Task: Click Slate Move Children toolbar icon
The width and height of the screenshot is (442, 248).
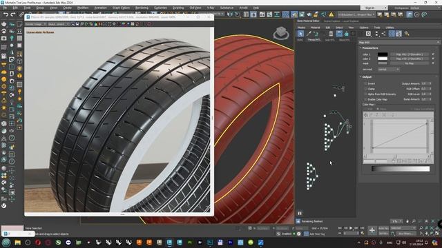Action: click(x=339, y=34)
